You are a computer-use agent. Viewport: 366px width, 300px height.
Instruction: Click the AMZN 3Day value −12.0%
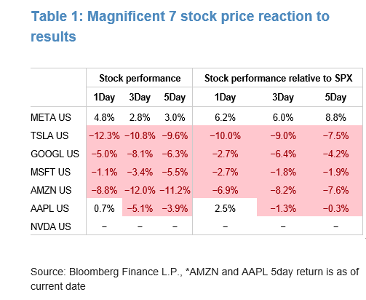140,190
